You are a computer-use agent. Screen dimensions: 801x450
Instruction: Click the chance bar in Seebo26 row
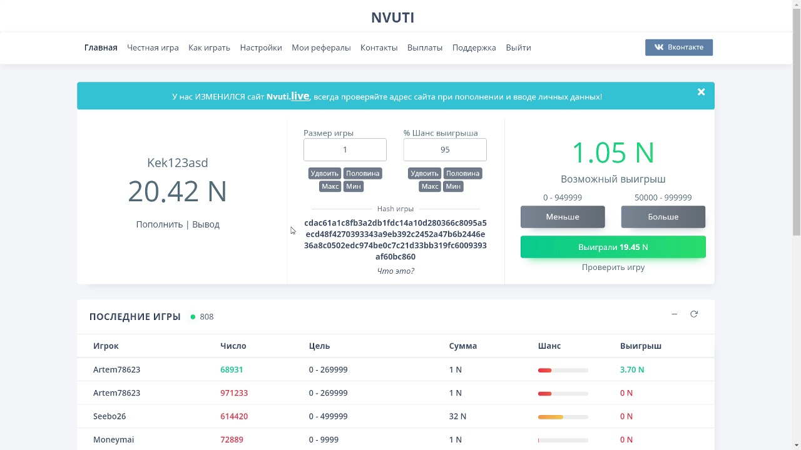point(563,417)
